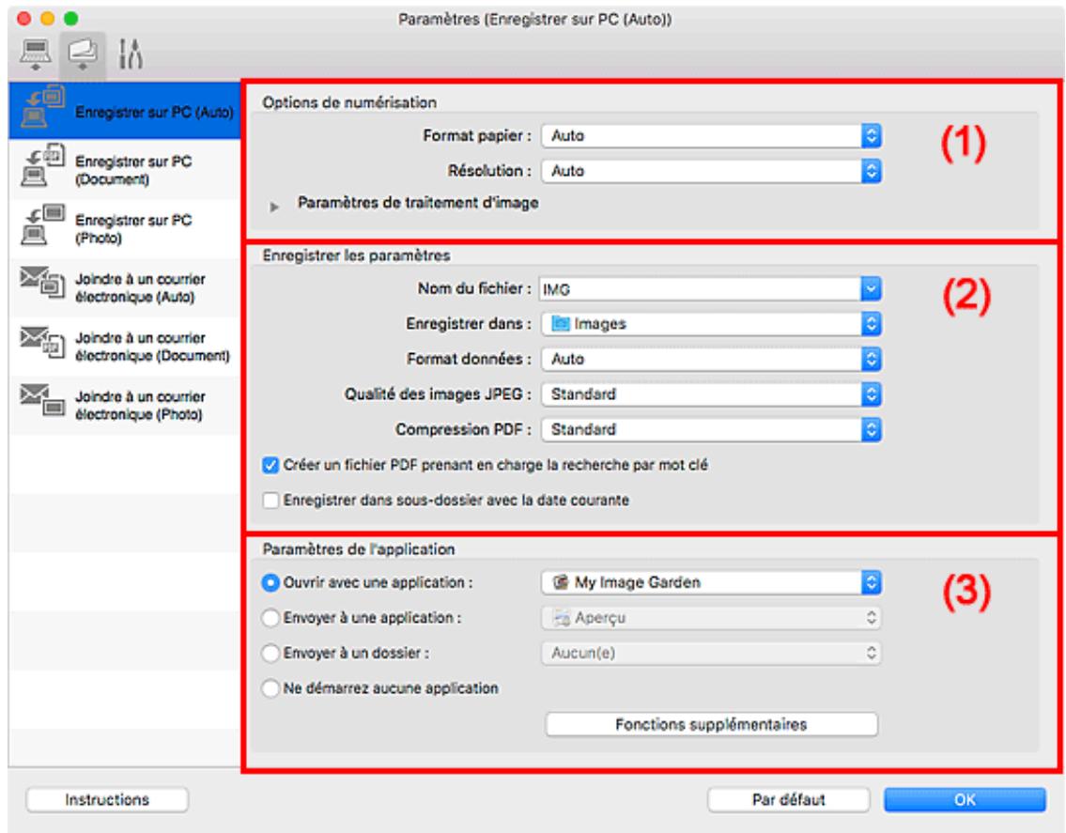Viewport: 1066px width, 833px height.
Task: Click the Options de numérisation heading
Action: pyautogui.click(x=349, y=102)
